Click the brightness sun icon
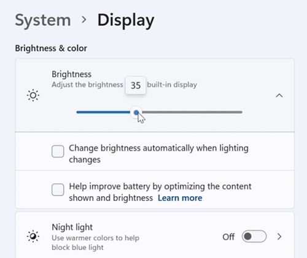The width and height of the screenshot is (307, 258). coord(33,96)
